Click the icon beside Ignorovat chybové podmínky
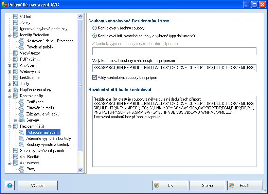This screenshot has width=268, height=194. click(15, 29)
